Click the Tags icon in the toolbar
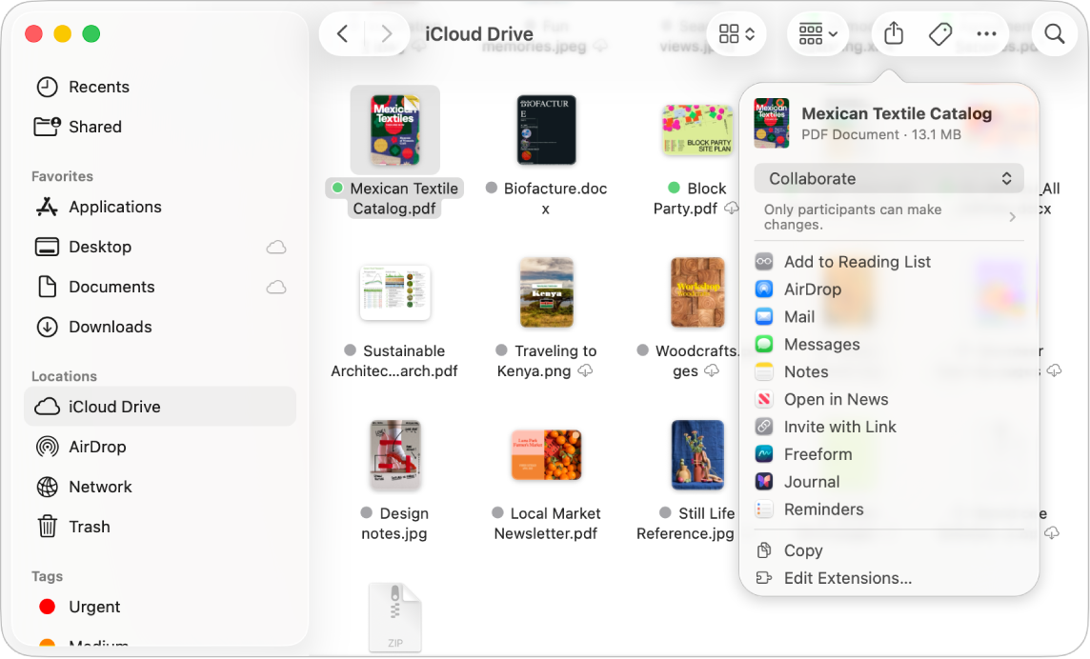Screen dimensions: 1090x659 tap(939, 32)
